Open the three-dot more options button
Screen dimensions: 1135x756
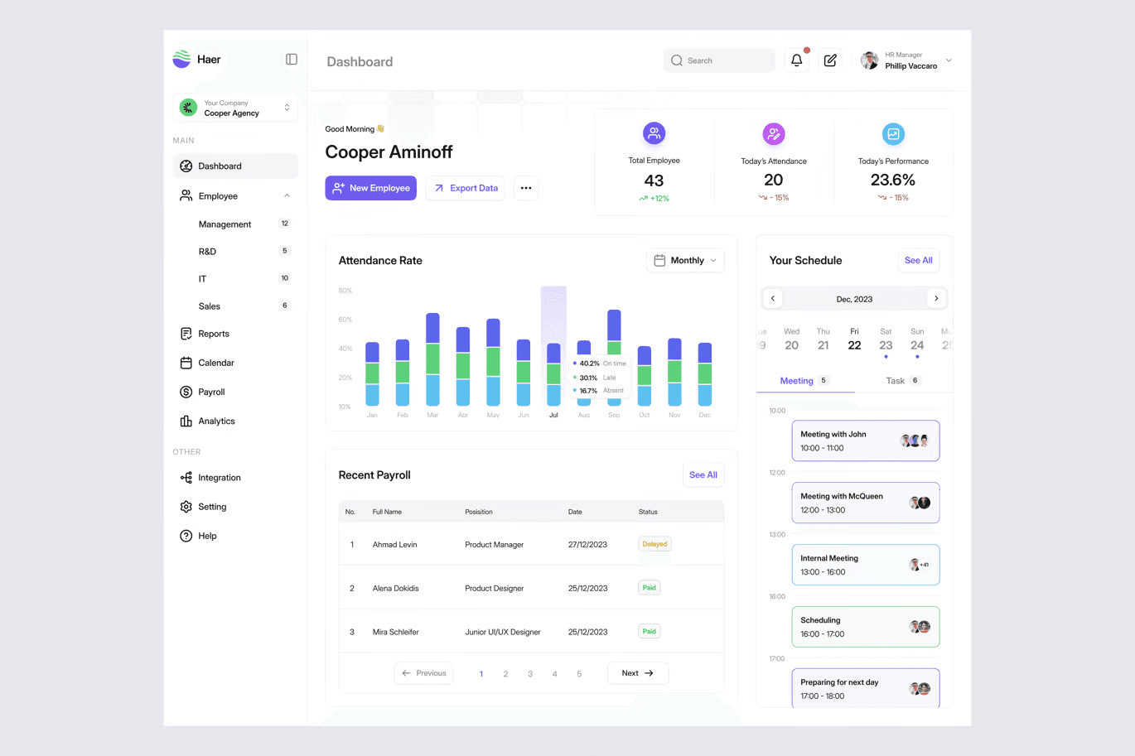tap(526, 188)
